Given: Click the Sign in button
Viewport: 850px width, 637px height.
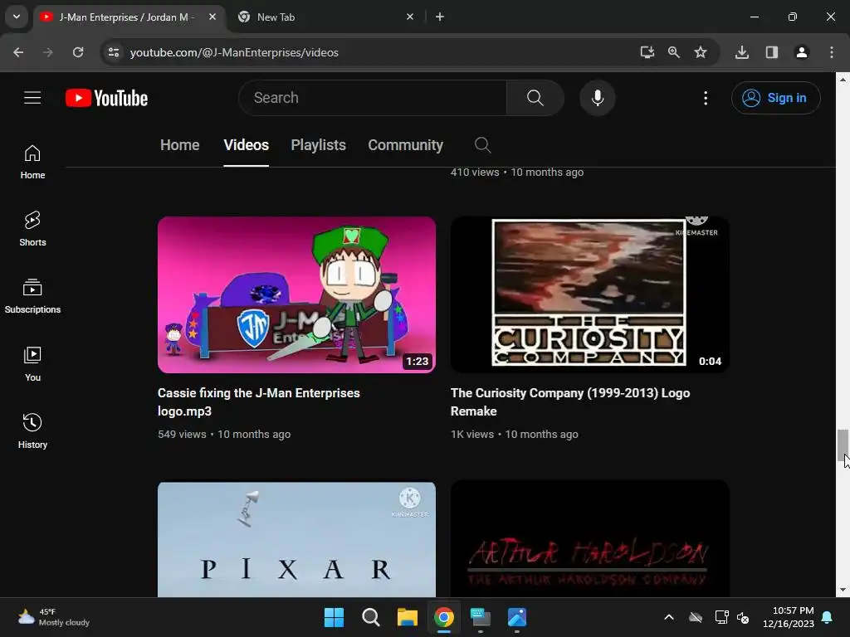Looking at the screenshot, I should coord(775,98).
